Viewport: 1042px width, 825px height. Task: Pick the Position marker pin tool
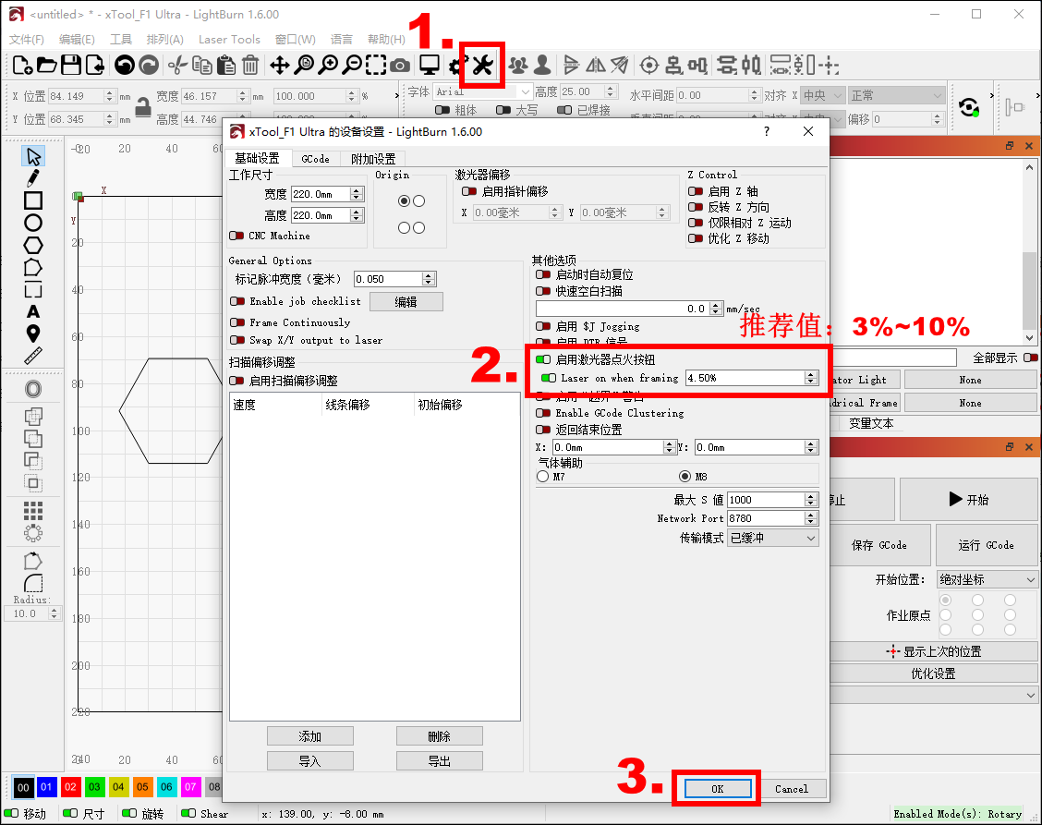coord(33,334)
